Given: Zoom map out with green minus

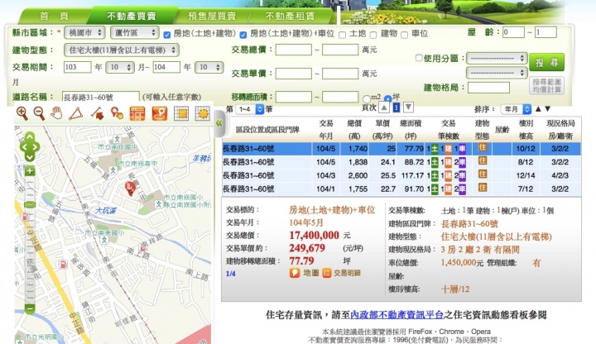Looking at the screenshot, I should tap(30, 308).
